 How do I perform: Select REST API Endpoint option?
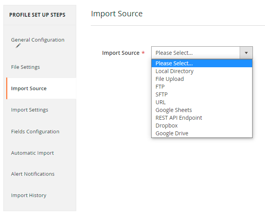point(178,118)
